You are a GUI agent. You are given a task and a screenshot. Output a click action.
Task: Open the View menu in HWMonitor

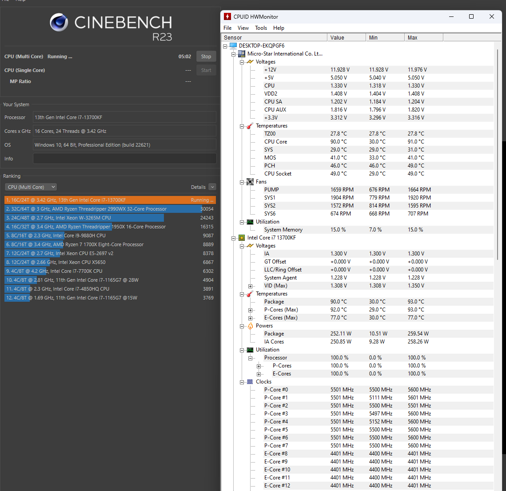(243, 28)
